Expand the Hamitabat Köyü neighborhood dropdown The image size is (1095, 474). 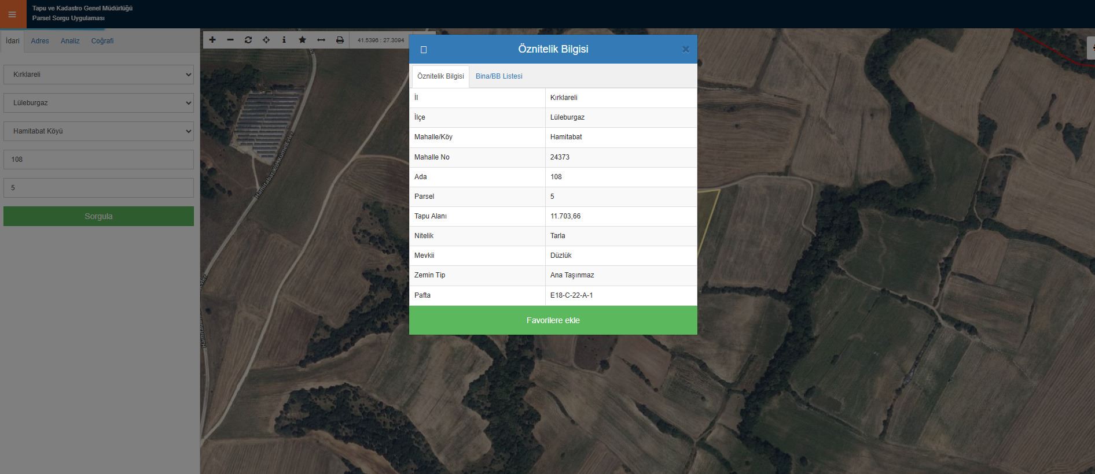tap(98, 131)
